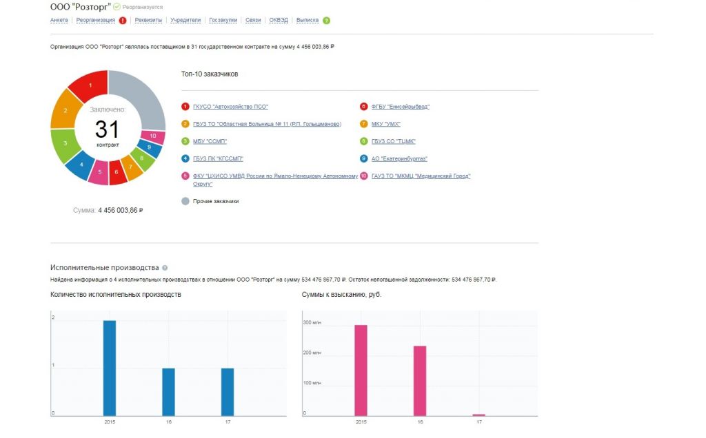This screenshot has height=438, width=706.
Task: Open the Анкета tab
Action: [x=59, y=21]
